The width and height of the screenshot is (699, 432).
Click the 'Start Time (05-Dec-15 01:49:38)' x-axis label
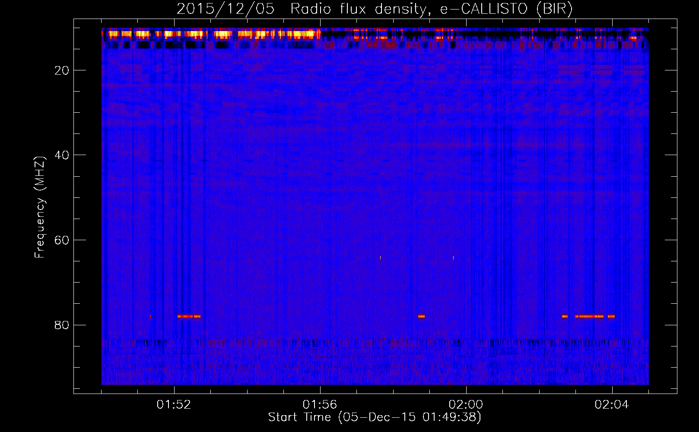(x=375, y=417)
